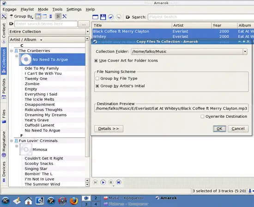Open the home folder taskbar icon

[28, 201]
